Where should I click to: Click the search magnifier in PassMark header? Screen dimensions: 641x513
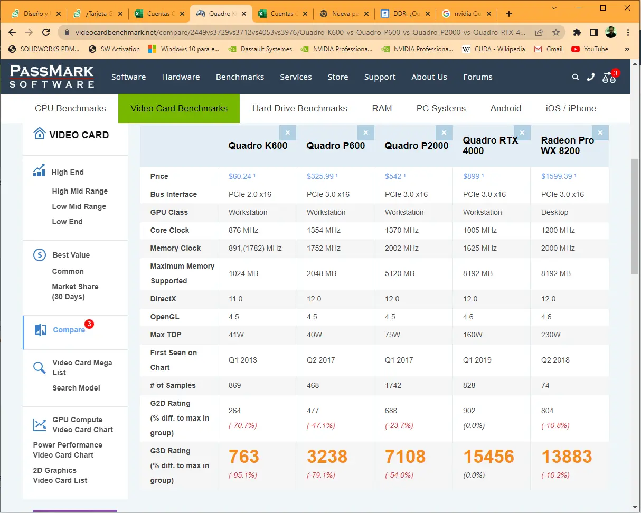point(576,77)
